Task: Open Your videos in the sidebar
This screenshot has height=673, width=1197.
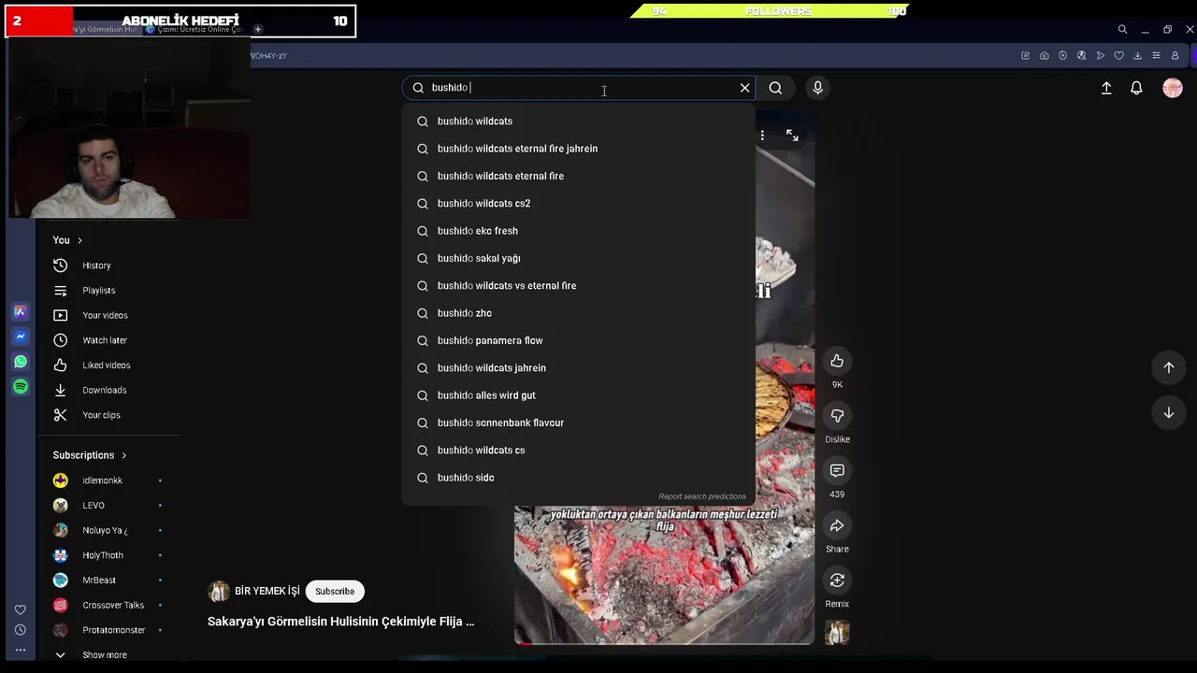Action: coord(105,316)
